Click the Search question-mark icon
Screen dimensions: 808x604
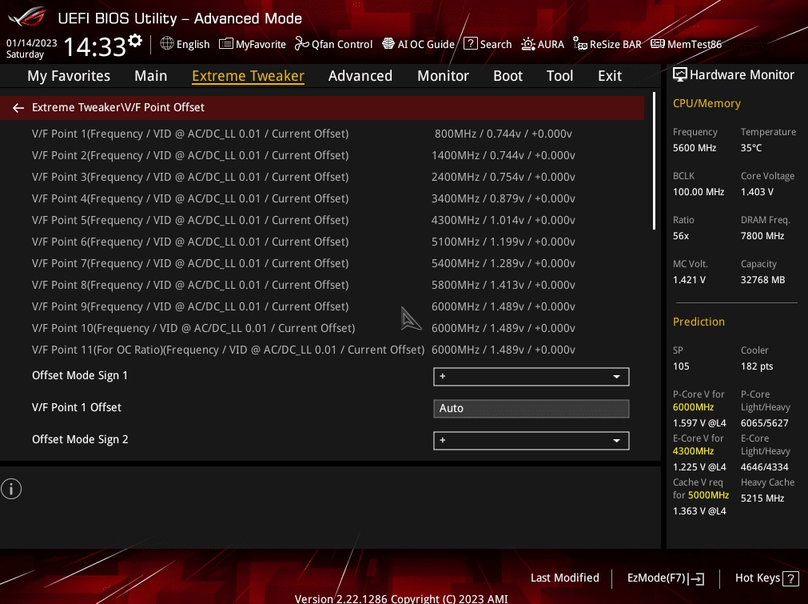471,44
